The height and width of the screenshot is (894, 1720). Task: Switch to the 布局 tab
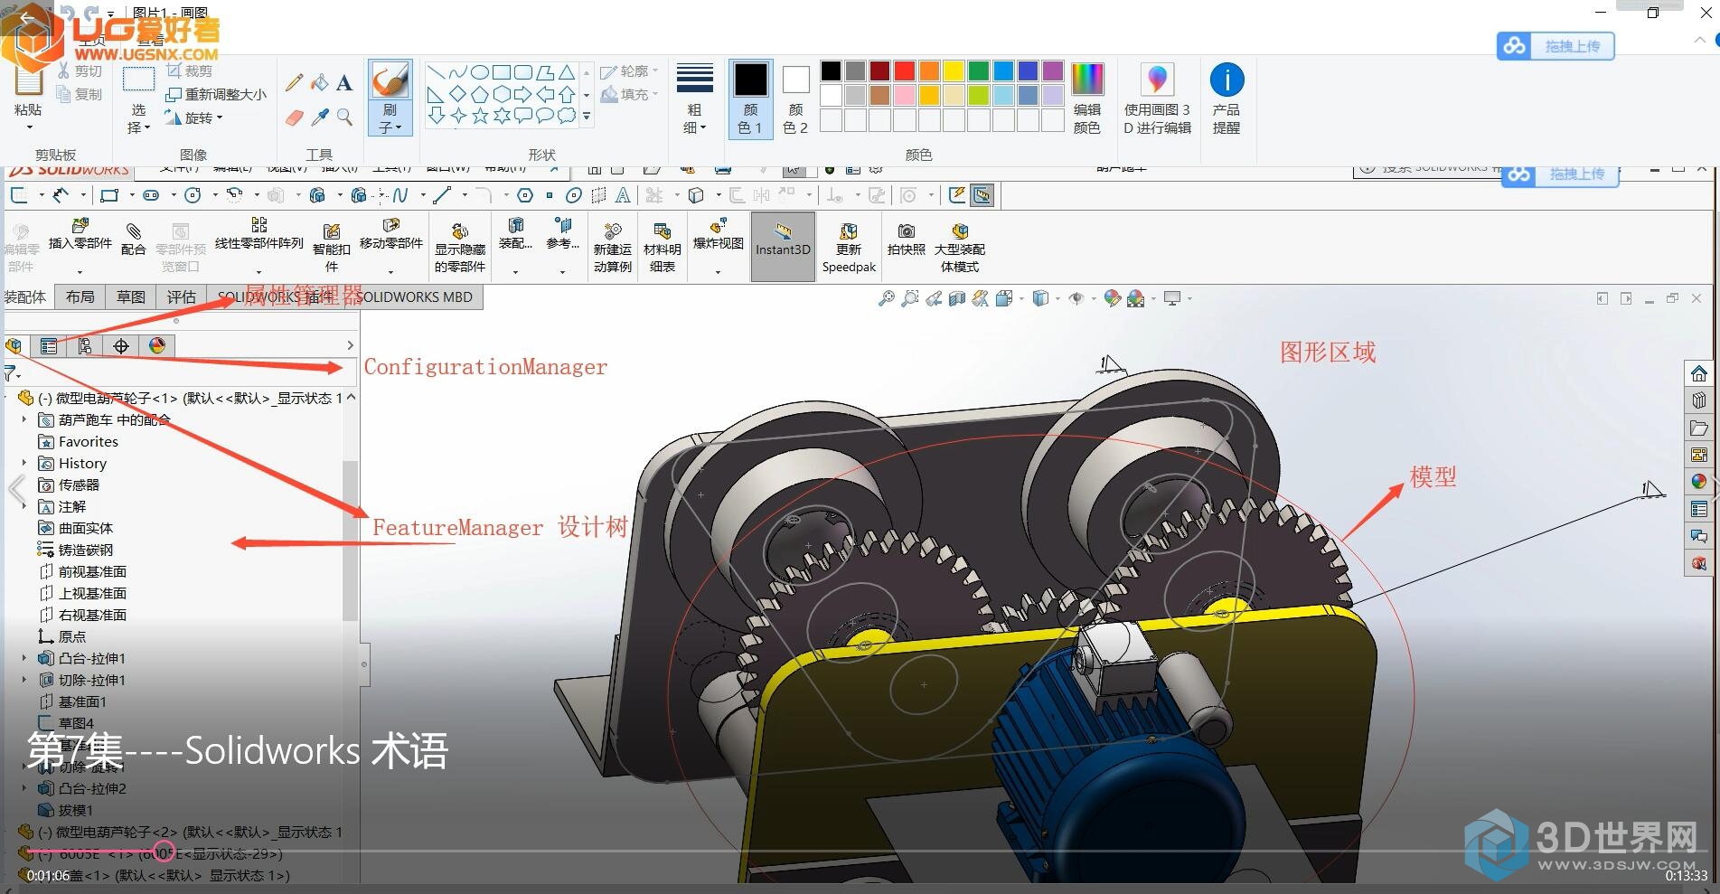(x=80, y=296)
